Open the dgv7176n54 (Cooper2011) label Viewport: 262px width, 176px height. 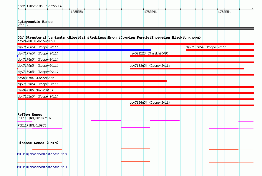[x=38, y=47]
